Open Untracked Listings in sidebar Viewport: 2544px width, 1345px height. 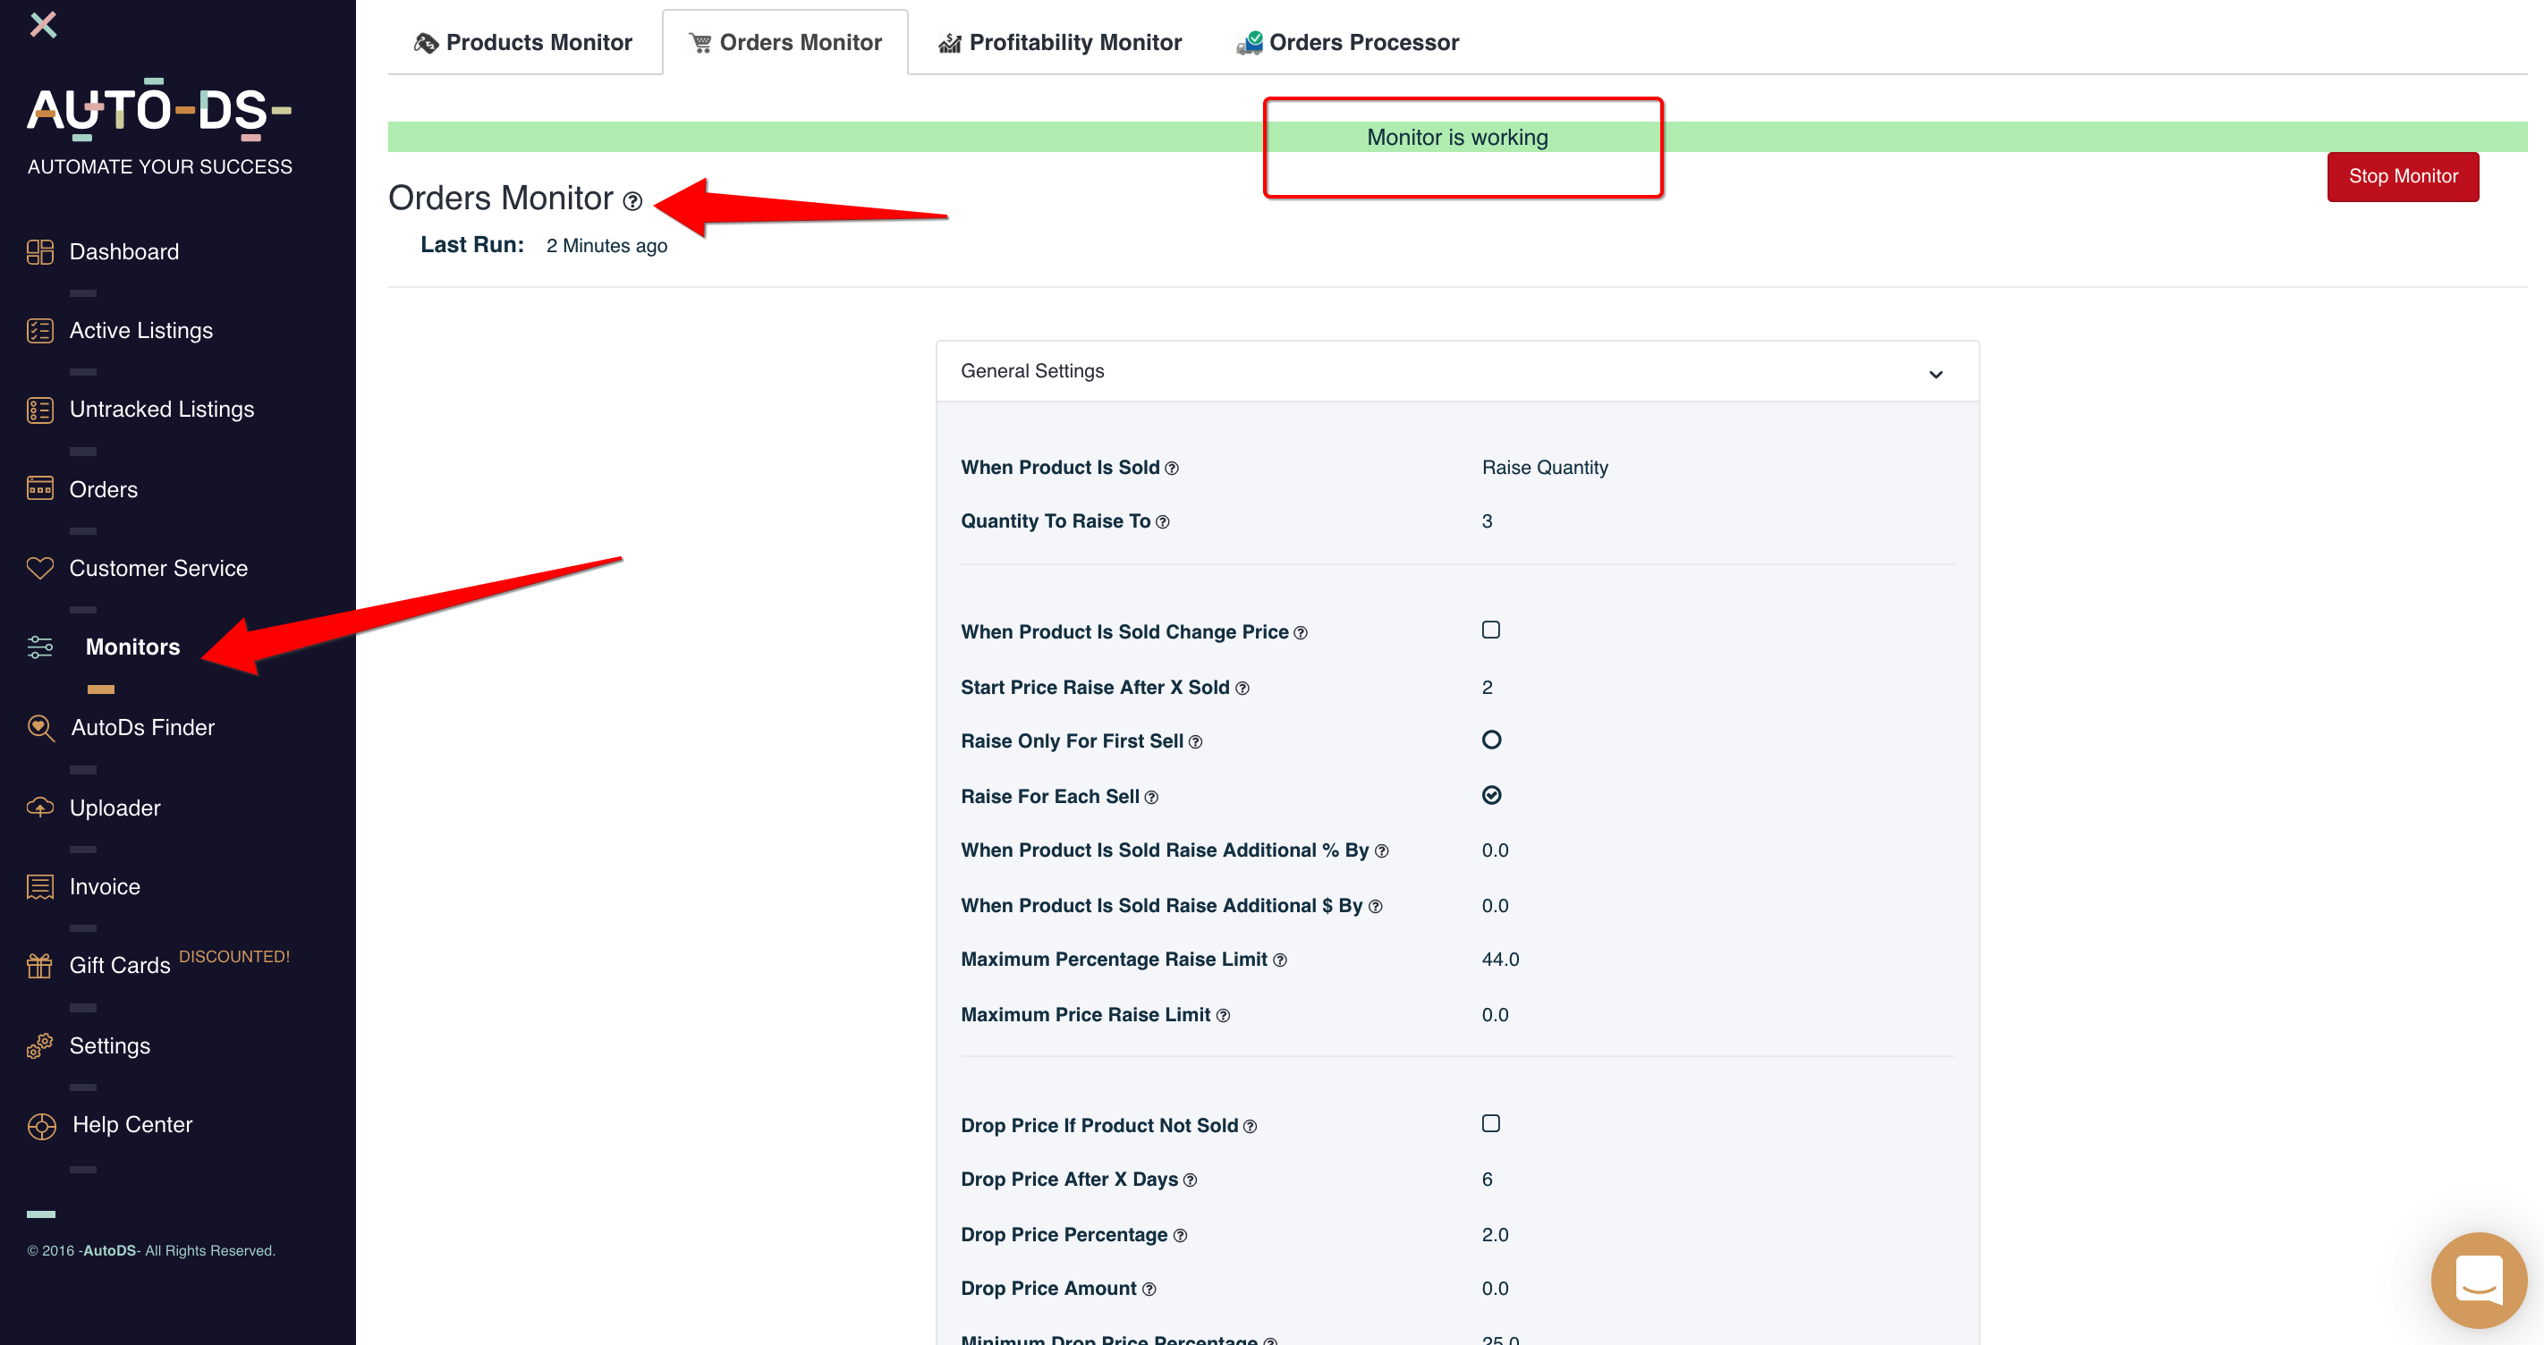coord(162,410)
